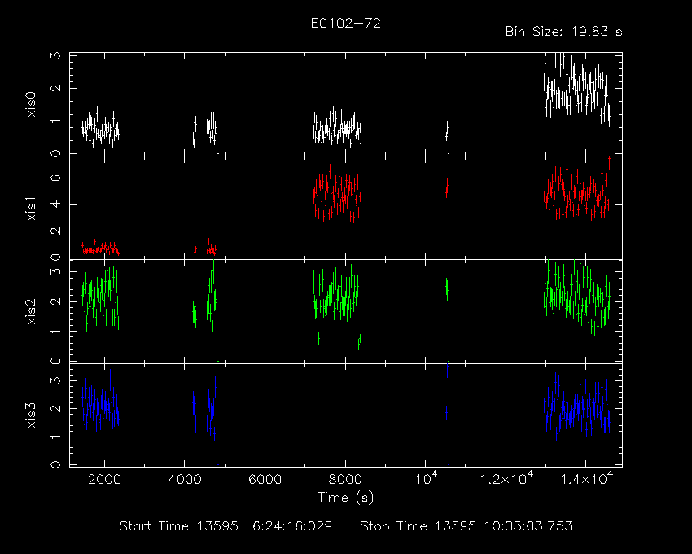
Task: Click the 10^4 tick label on the time axis
Action: pyautogui.click(x=427, y=478)
